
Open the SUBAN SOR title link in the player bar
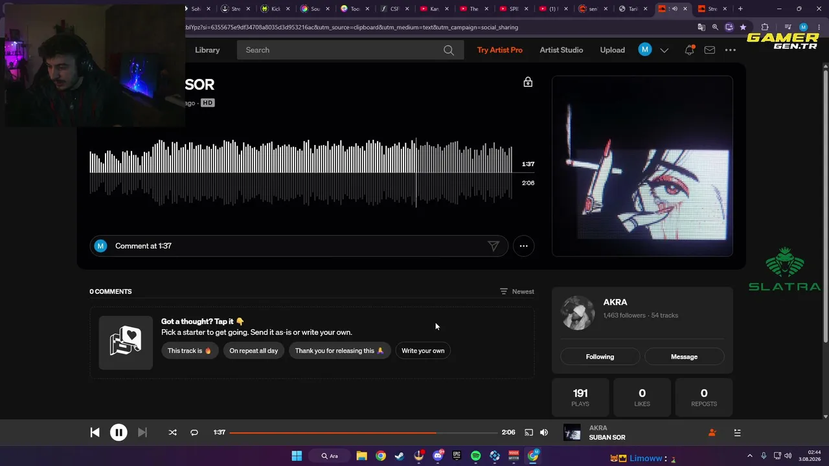coord(607,438)
